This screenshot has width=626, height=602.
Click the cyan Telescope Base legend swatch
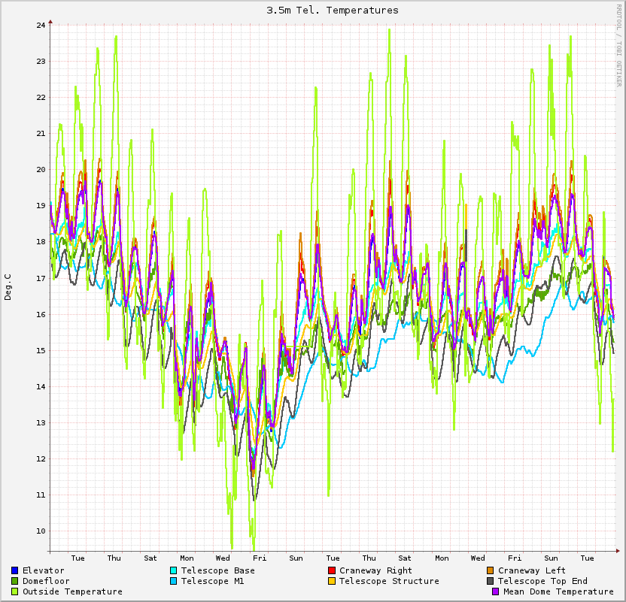[x=174, y=570]
